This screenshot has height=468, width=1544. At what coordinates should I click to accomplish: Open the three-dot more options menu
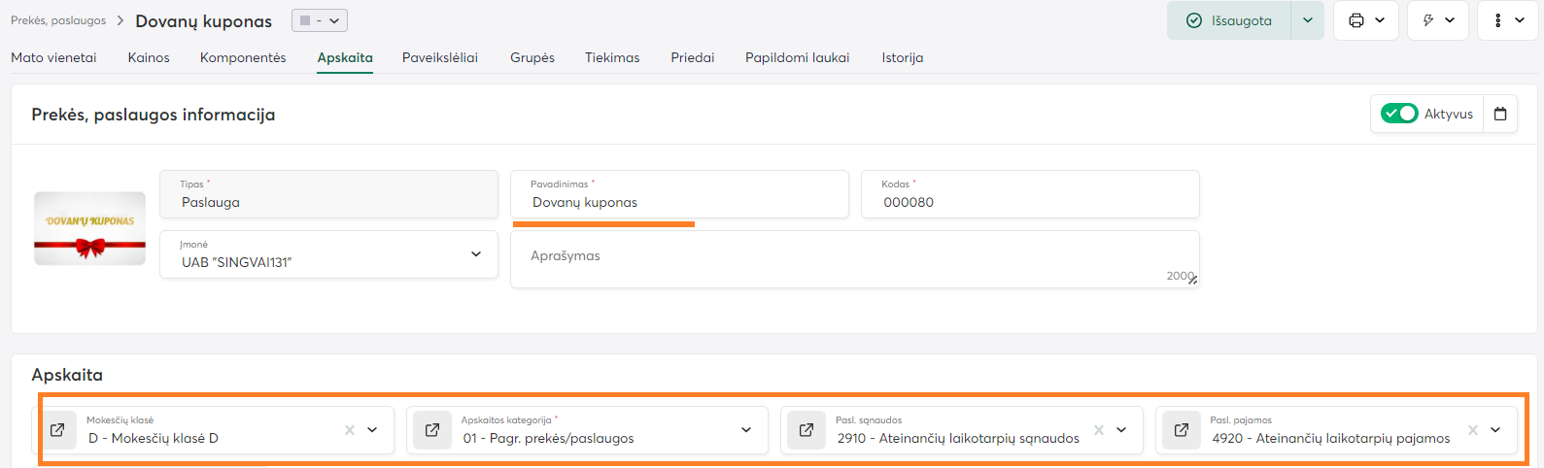(1507, 20)
